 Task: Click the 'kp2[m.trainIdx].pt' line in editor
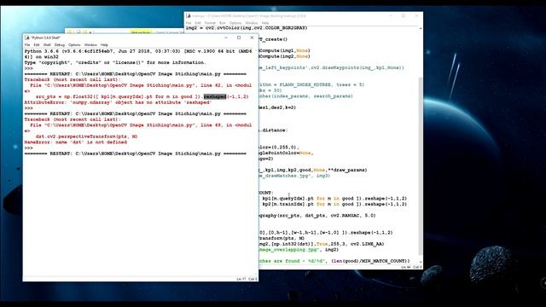pyautogui.click(x=334, y=204)
